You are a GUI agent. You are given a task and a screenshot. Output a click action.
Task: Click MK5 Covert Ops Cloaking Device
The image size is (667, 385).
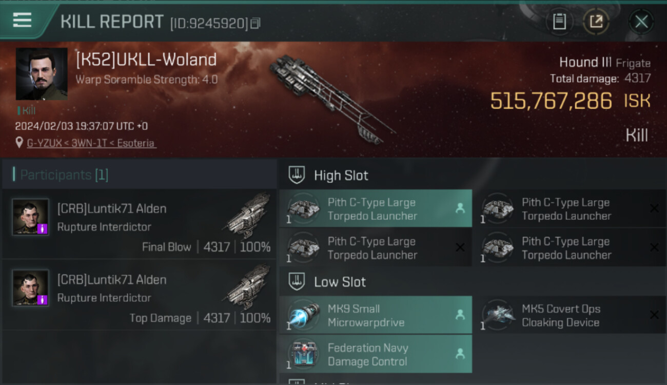tap(568, 315)
